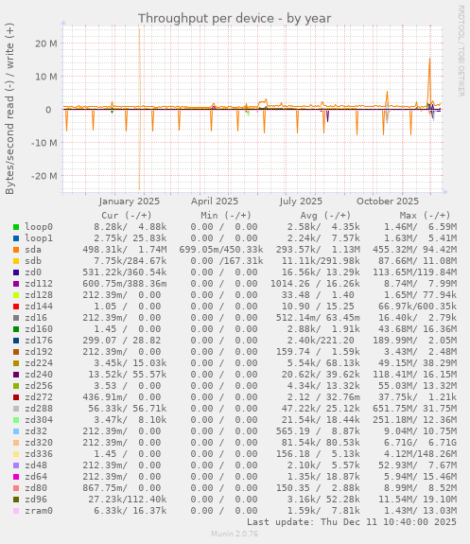
Task: Click the '-10 M' y-axis label
Action: 44,143
